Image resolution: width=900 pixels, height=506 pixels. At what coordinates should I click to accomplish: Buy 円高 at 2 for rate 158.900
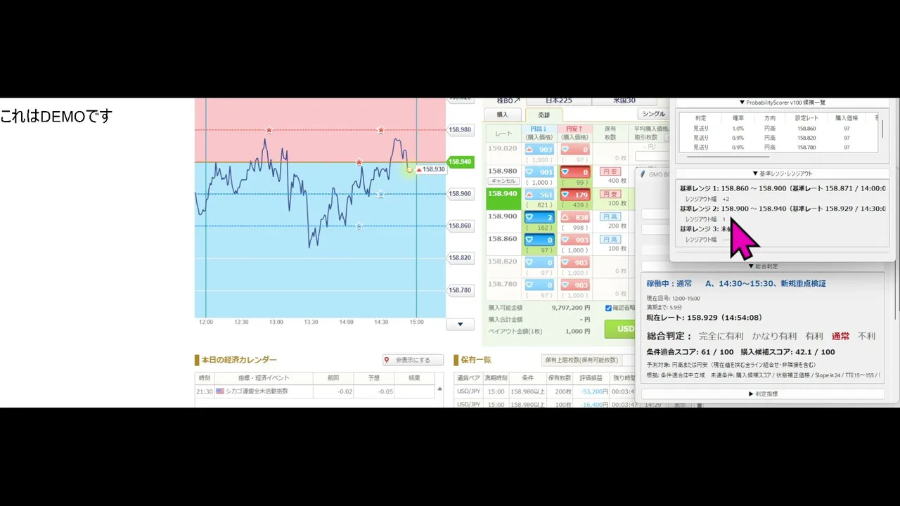(539, 217)
